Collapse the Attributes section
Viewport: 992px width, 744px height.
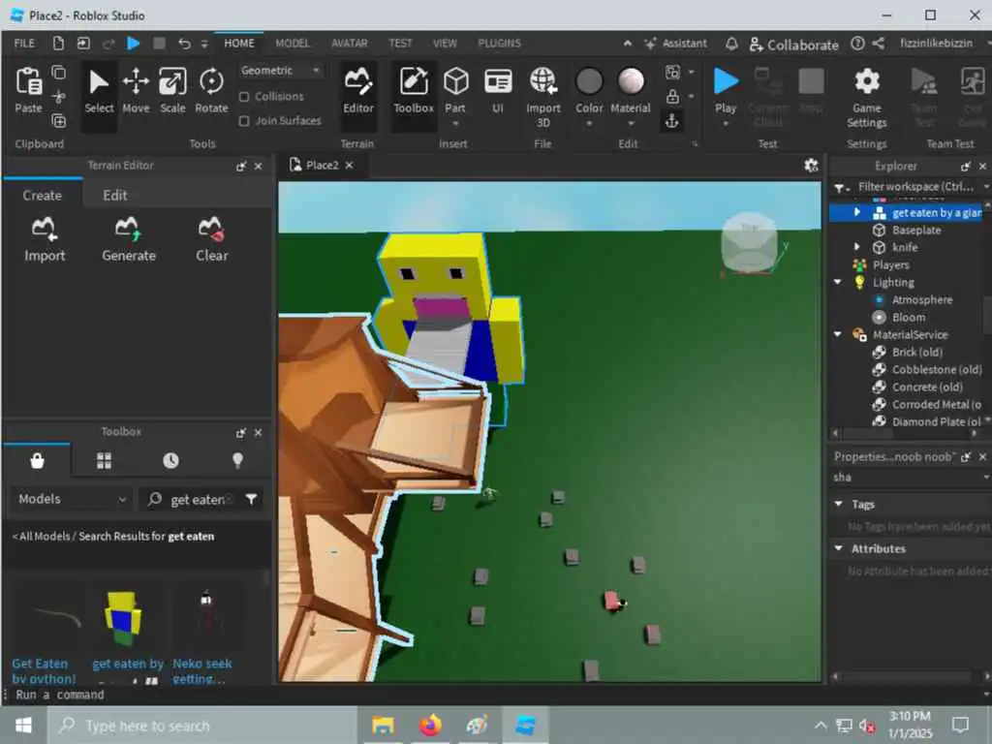pyautogui.click(x=839, y=548)
